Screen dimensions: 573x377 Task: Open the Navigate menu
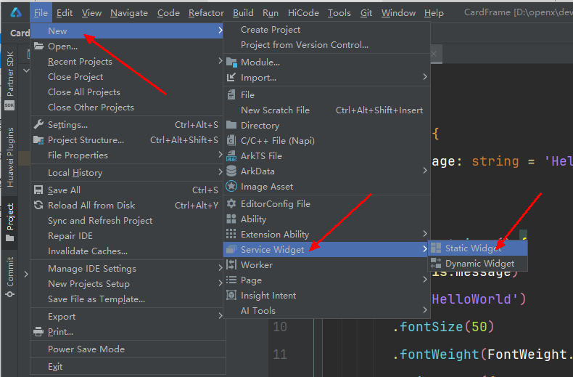click(x=129, y=13)
